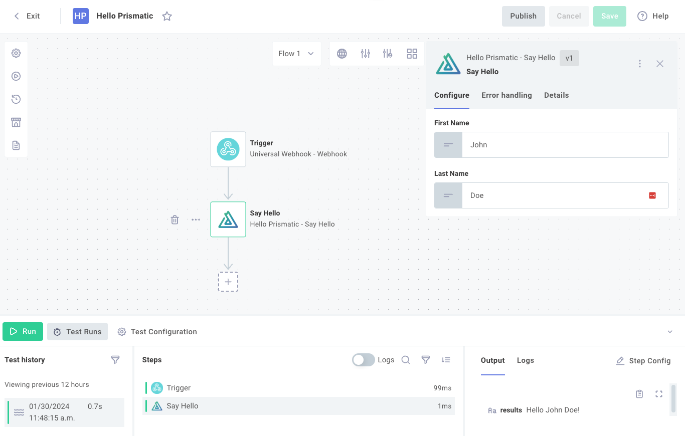Select the Logs tab in the output panel
The image size is (685, 436).
(525, 360)
